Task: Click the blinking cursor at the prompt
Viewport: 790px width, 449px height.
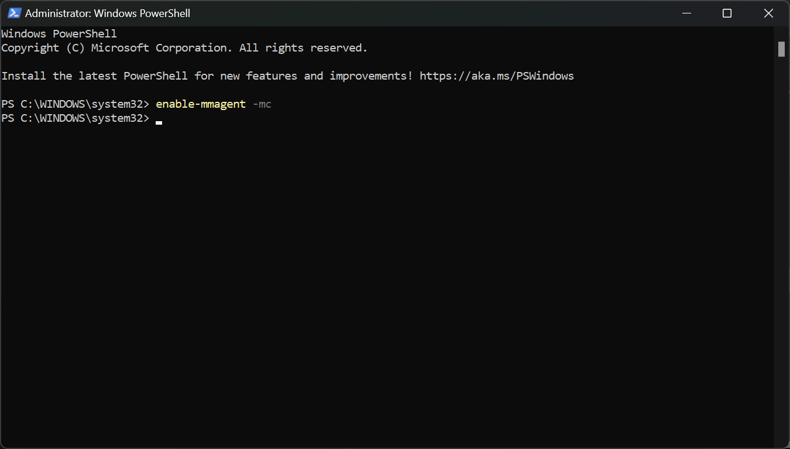Action: [159, 122]
